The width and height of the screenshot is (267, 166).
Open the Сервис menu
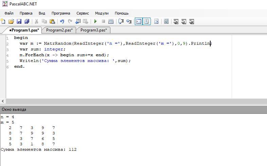(83, 13)
